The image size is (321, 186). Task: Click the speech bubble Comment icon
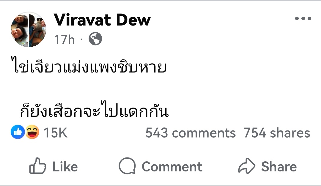127,166
